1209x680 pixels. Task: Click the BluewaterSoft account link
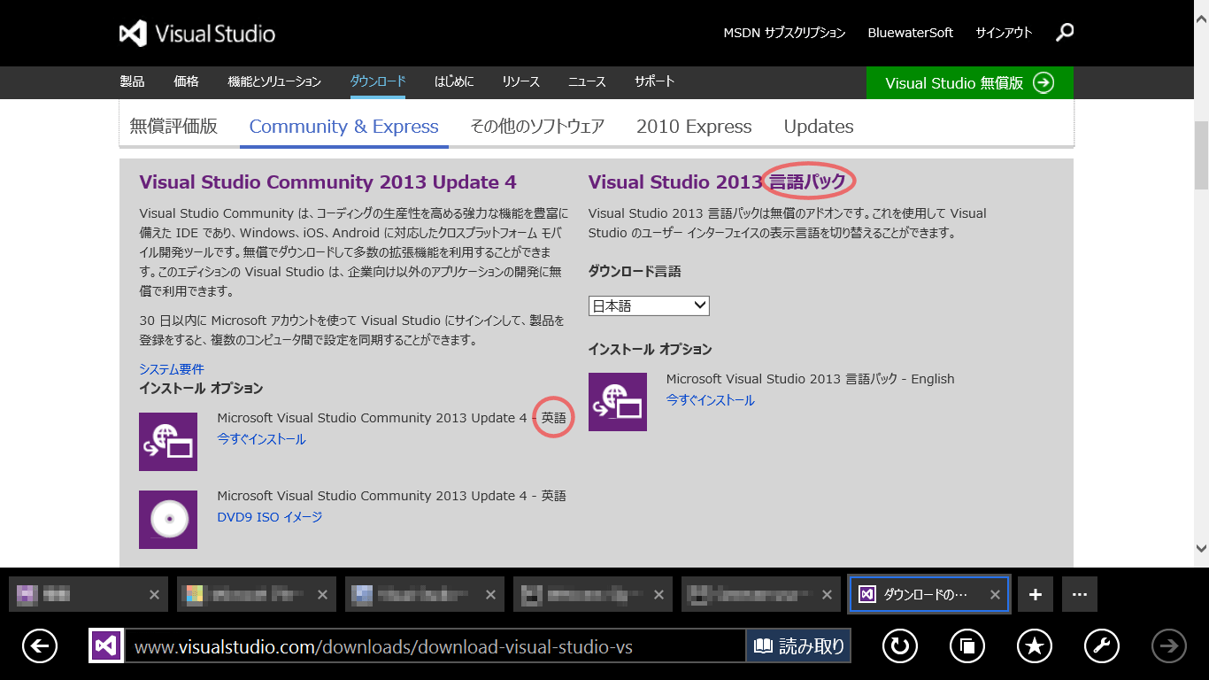tap(911, 33)
